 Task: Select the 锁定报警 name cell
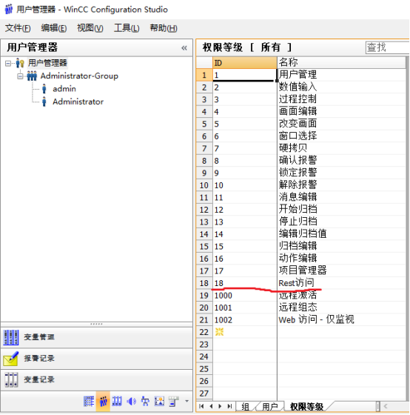(341, 173)
